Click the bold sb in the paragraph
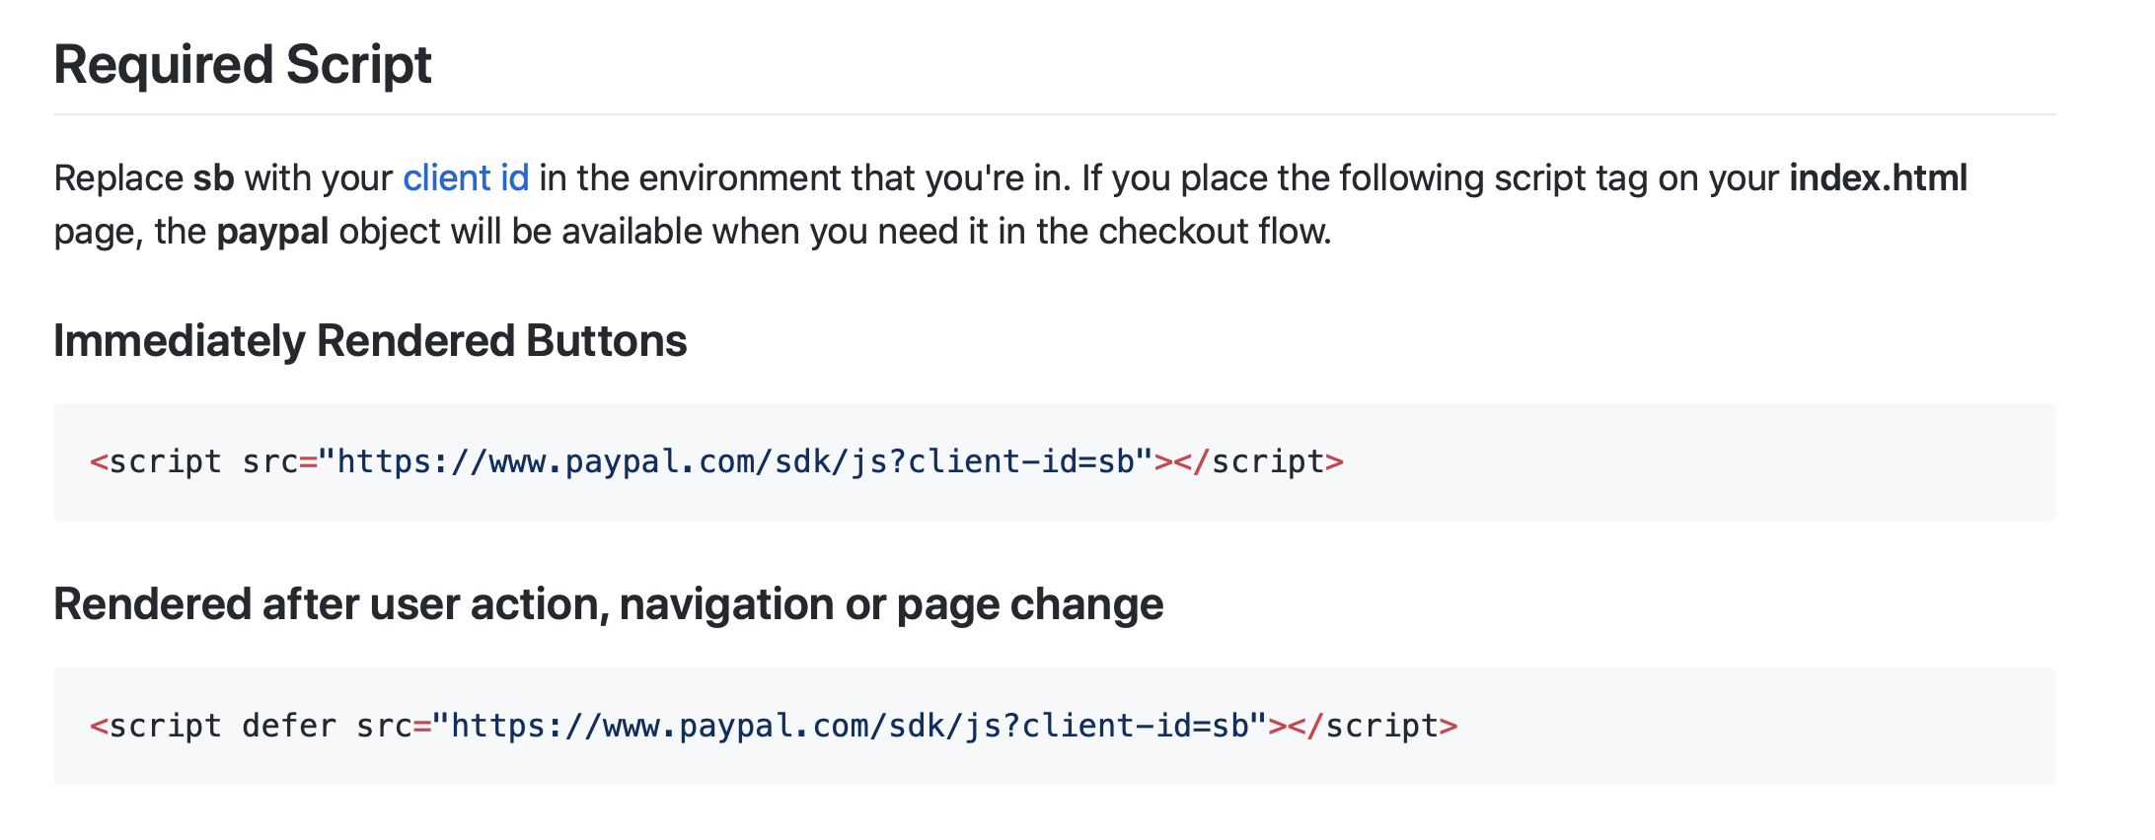Screen dimensions: 2155x840 [213, 178]
